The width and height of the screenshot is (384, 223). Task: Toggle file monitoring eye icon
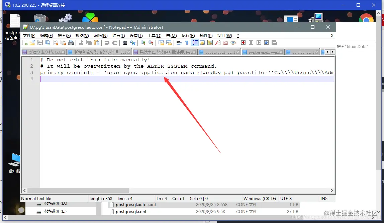tap(233, 43)
